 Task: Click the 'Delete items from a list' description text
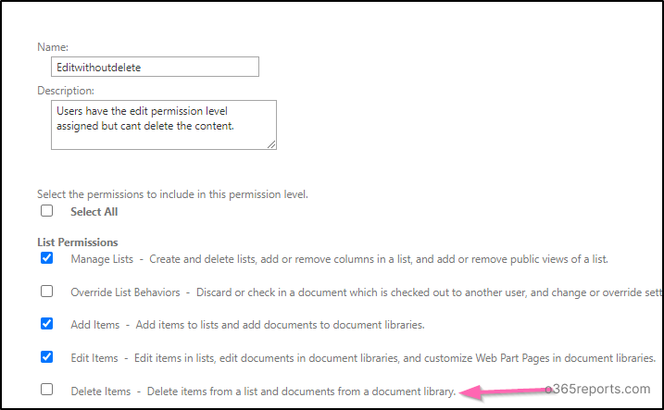point(301,391)
